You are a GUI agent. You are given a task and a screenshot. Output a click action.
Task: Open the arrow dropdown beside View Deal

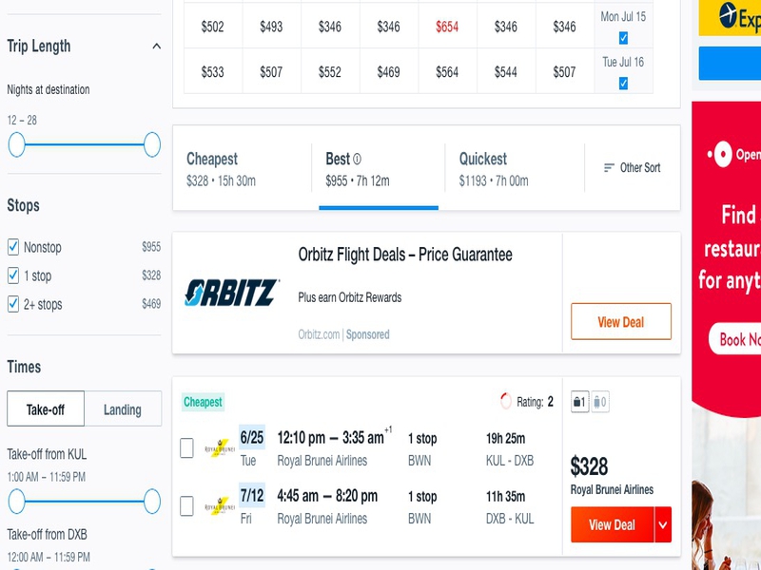663,524
